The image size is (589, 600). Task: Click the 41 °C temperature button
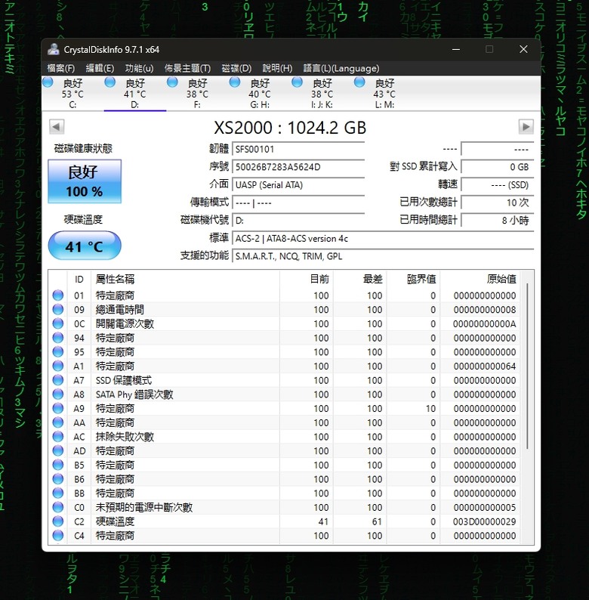(x=85, y=246)
